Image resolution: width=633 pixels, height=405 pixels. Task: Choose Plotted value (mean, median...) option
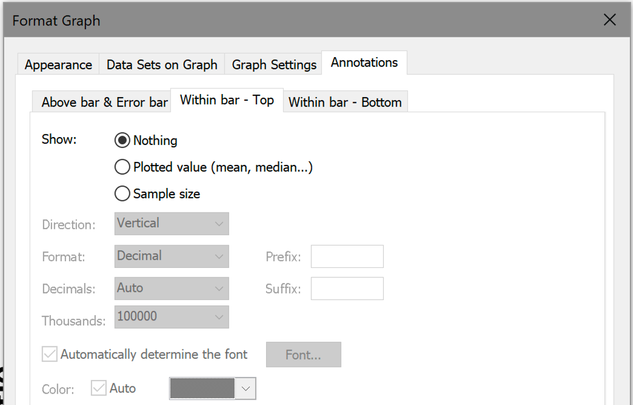coord(122,168)
